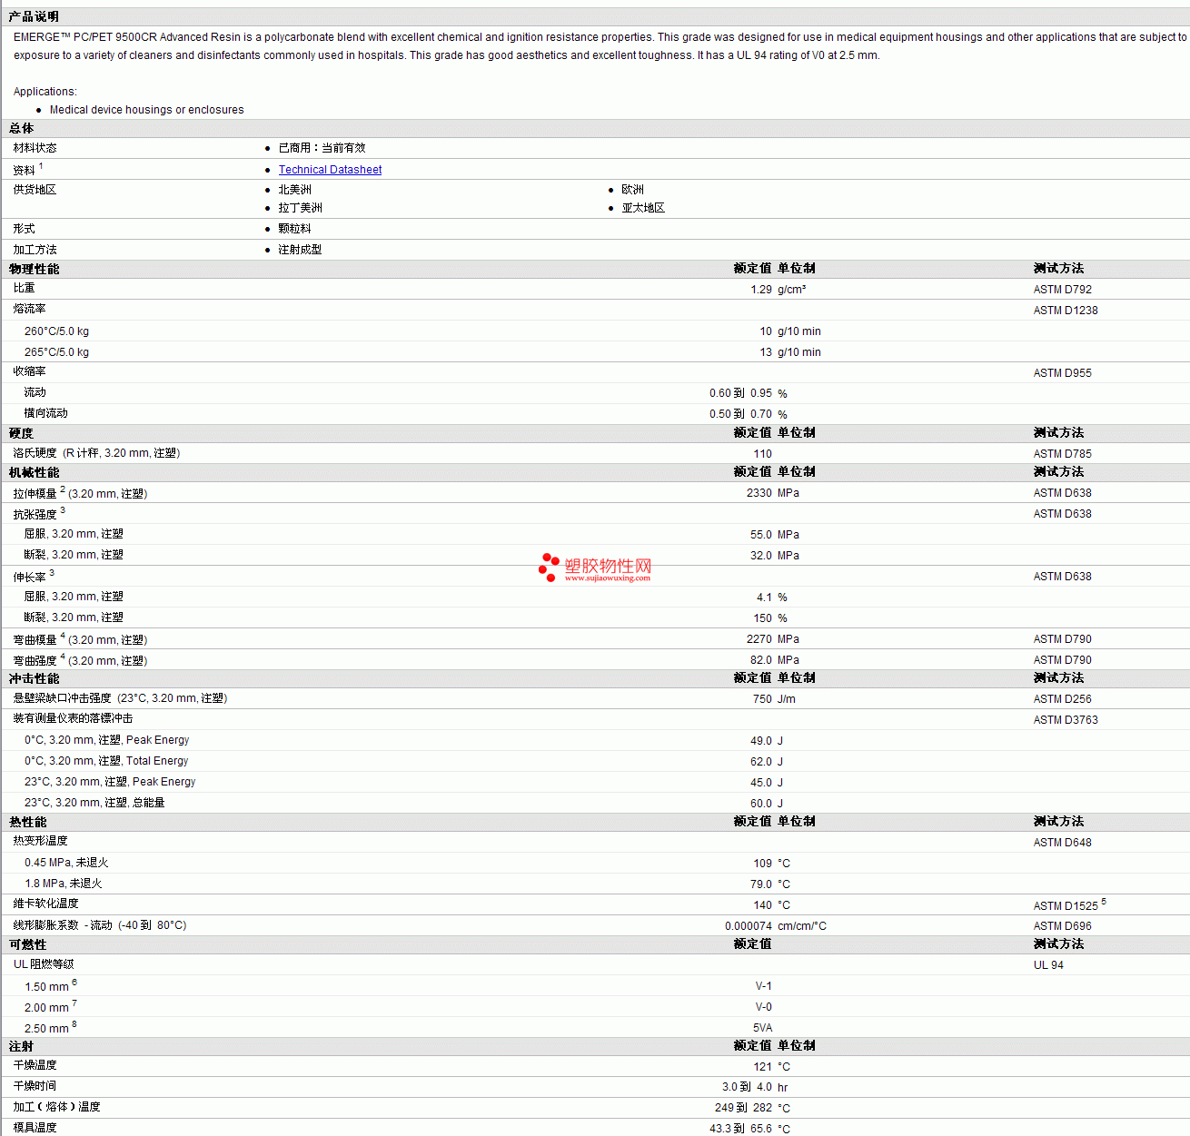This screenshot has width=1190, height=1136.
Task: Click the '23°C, 3.20 mm, 注塑, 总能量' label
Action: pyautogui.click(x=94, y=803)
